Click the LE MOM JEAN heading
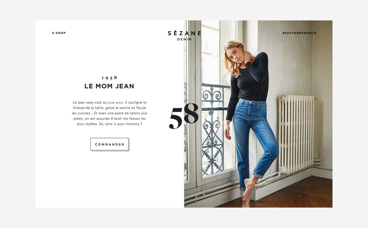368x228 pixels. click(109, 86)
